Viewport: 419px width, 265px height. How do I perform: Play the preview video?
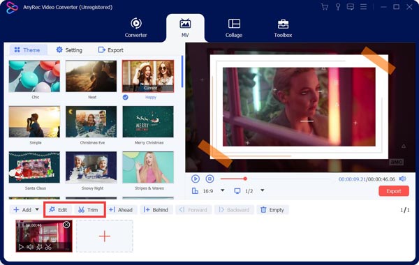(196, 179)
